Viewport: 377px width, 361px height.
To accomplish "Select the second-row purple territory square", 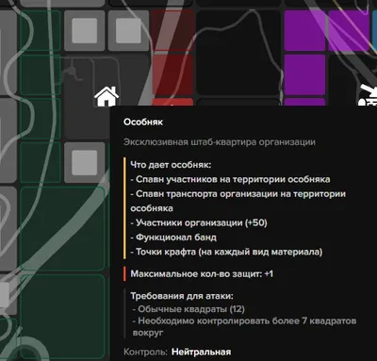I will [304, 74].
